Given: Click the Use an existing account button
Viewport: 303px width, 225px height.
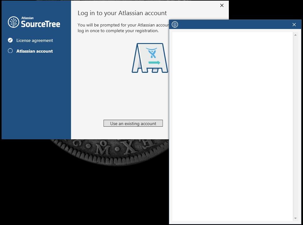Looking at the screenshot, I should 133,123.
